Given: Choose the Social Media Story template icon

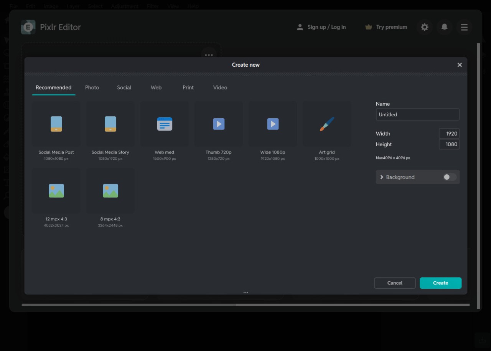Looking at the screenshot, I should 110,124.
